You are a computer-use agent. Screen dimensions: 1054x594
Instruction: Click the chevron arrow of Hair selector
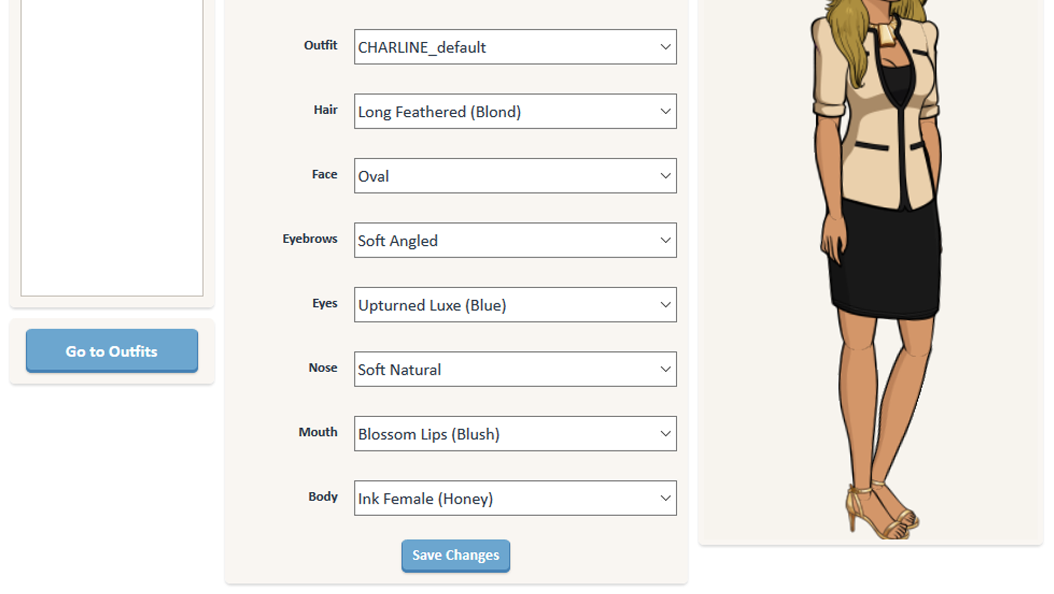(665, 111)
